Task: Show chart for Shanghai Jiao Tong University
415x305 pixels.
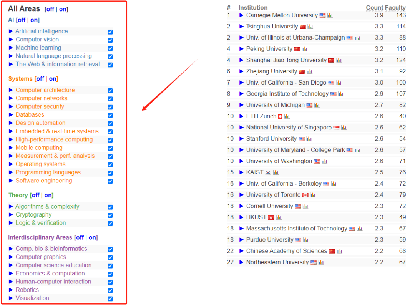Action: pyautogui.click(x=339, y=60)
